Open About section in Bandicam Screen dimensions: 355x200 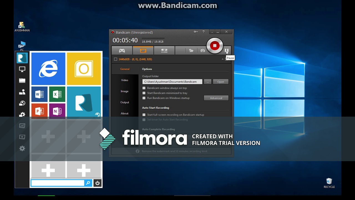[x=125, y=114]
